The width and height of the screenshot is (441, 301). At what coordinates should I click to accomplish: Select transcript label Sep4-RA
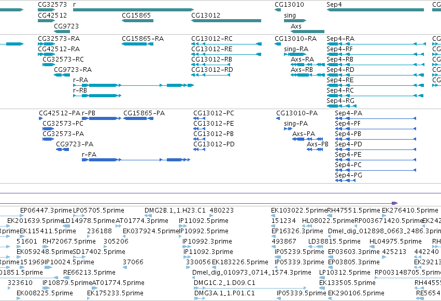[x=340, y=38]
